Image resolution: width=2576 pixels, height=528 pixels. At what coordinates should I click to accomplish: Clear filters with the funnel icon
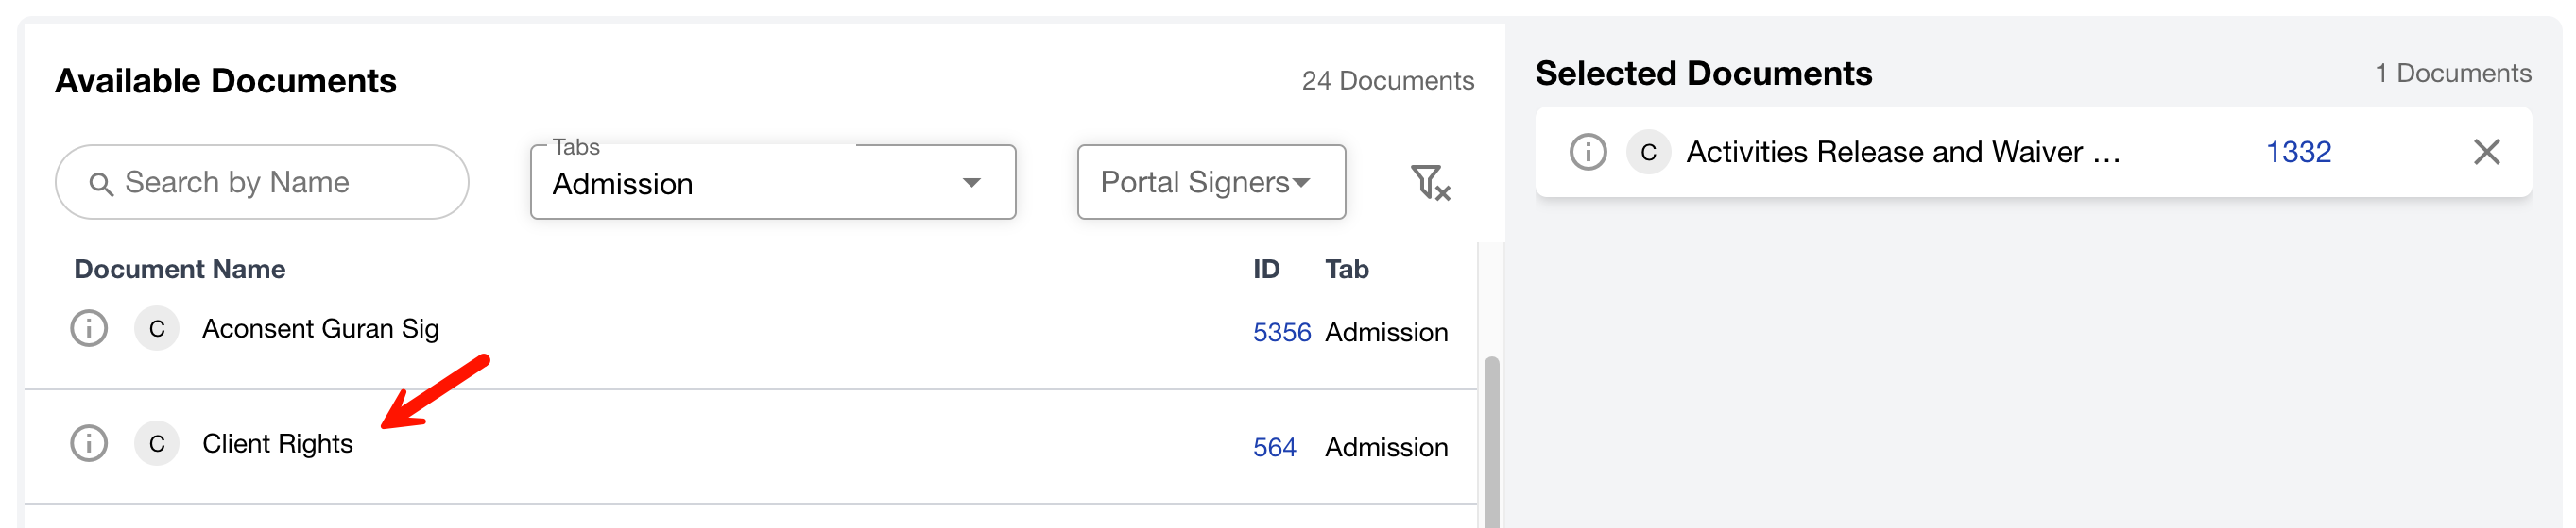[x=1429, y=183]
